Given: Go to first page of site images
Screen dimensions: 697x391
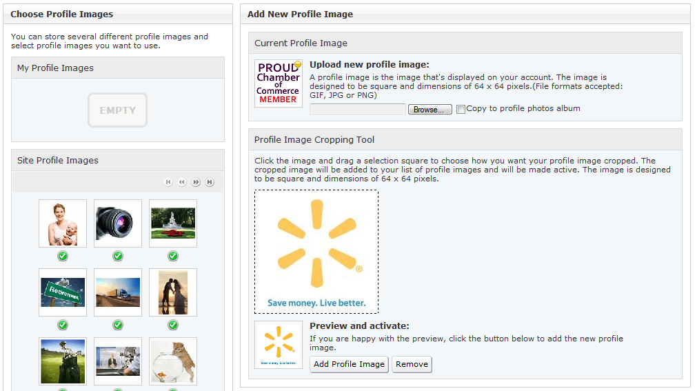Looking at the screenshot, I should (168, 182).
